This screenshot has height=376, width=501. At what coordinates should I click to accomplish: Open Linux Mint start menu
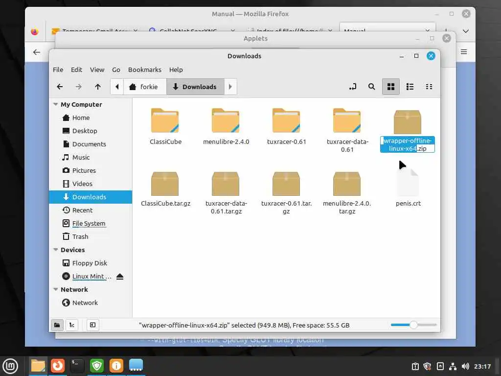pyautogui.click(x=10, y=366)
